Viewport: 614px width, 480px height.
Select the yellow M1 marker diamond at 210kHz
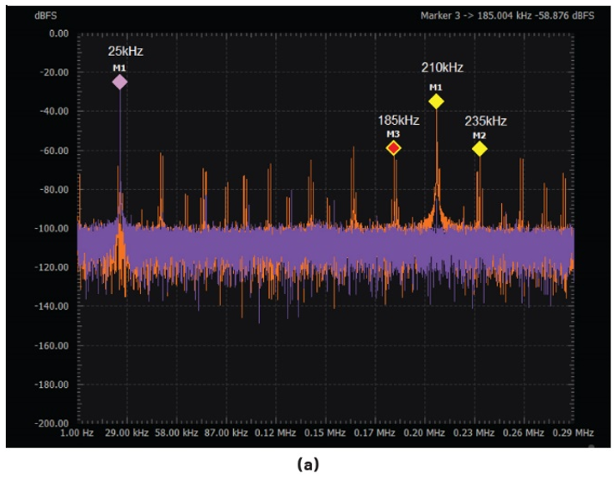pyautogui.click(x=436, y=102)
